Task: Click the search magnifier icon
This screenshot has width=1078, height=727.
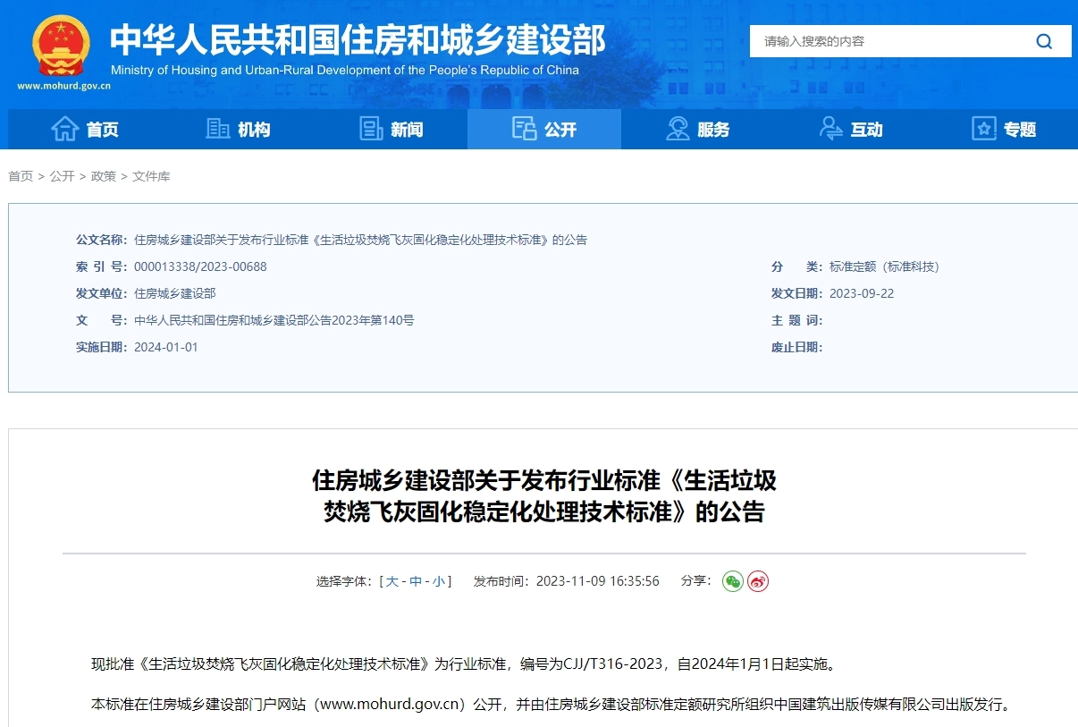Action: pyautogui.click(x=1043, y=40)
